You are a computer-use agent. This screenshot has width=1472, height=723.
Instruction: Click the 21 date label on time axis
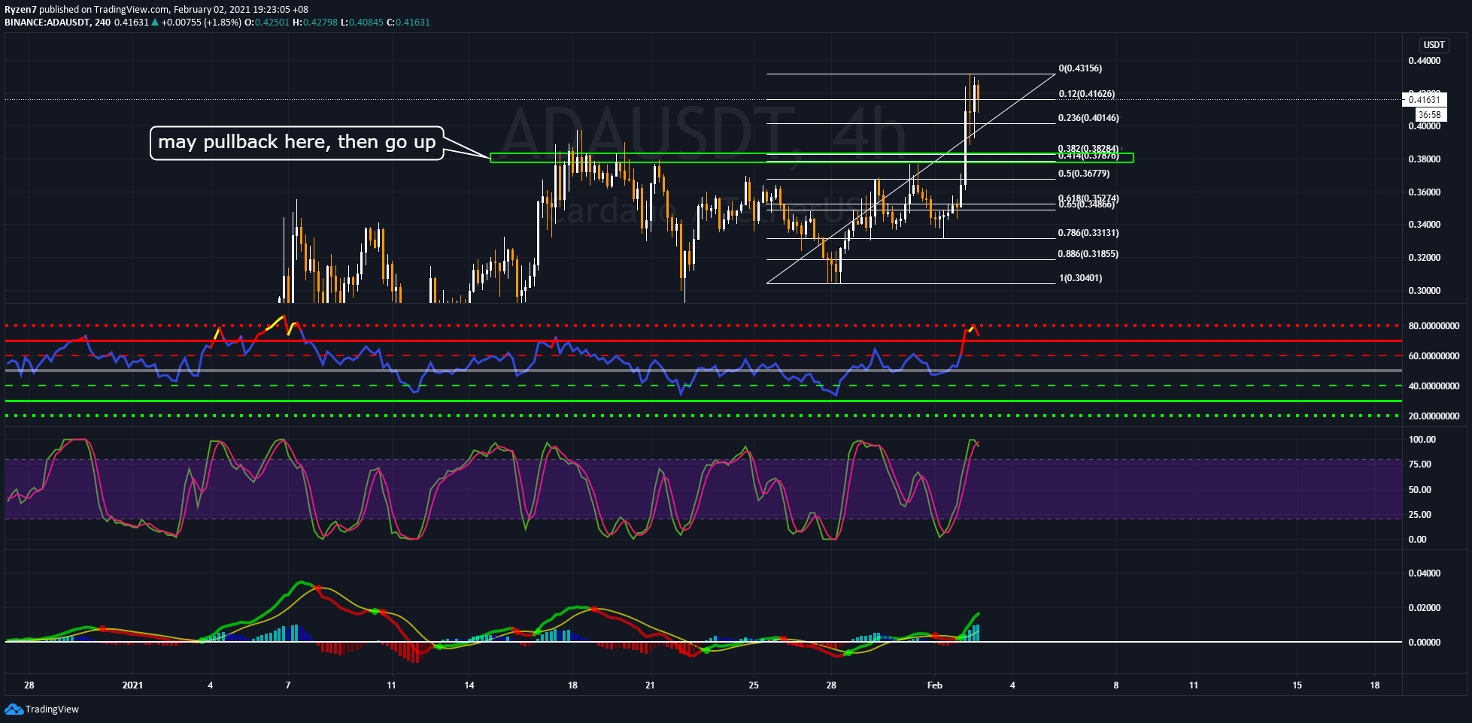650,685
